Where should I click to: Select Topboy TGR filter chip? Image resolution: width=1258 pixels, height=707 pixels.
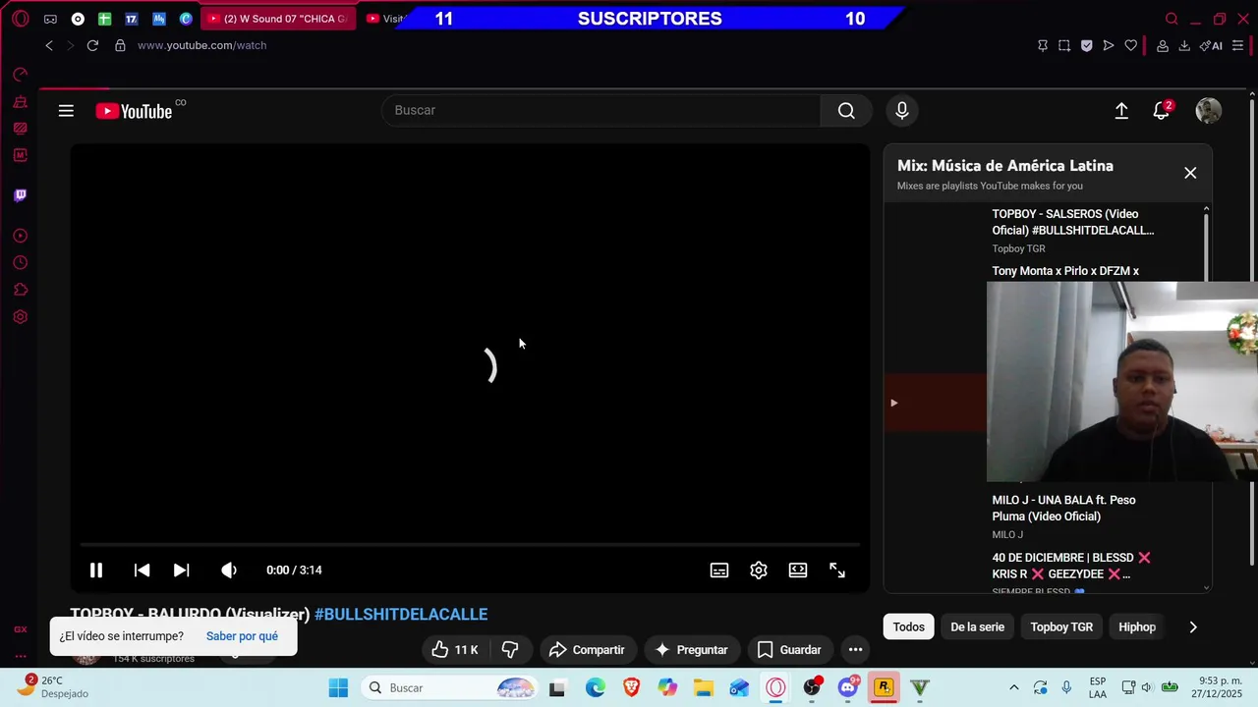pos(1061,627)
